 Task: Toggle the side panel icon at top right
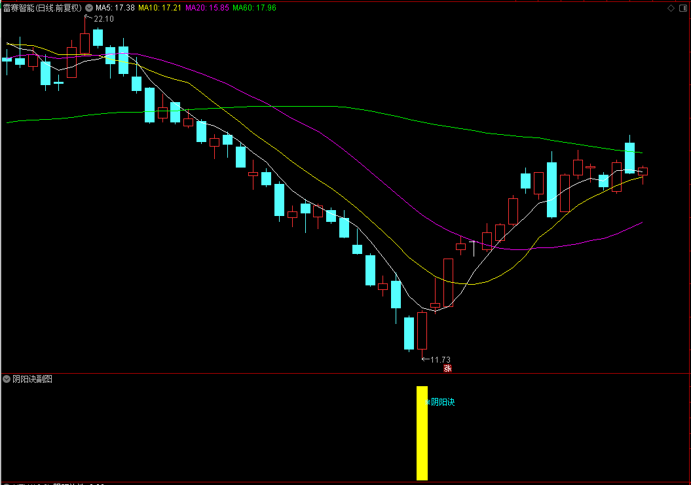click(684, 9)
